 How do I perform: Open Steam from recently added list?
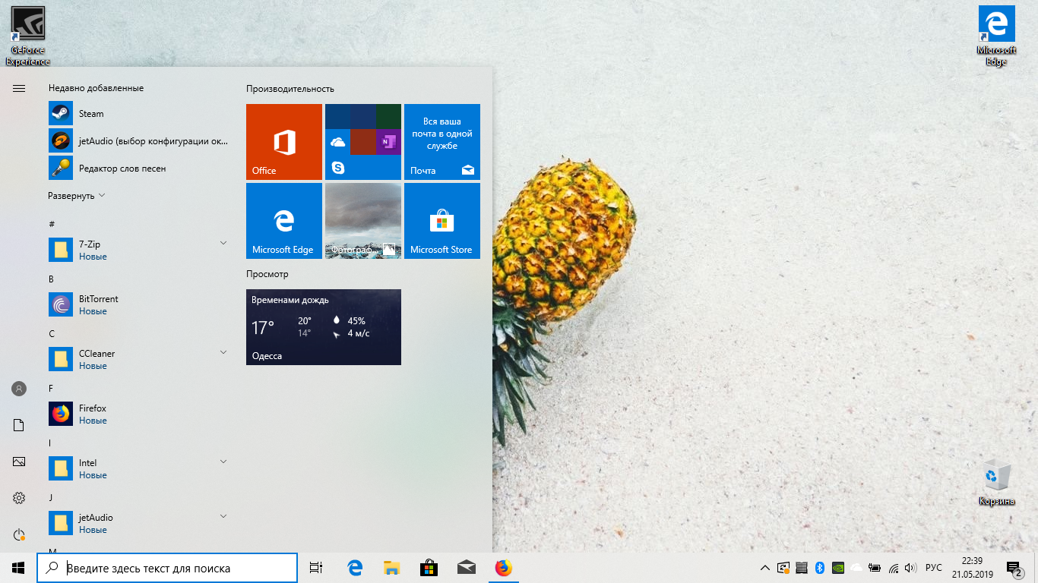pos(137,114)
